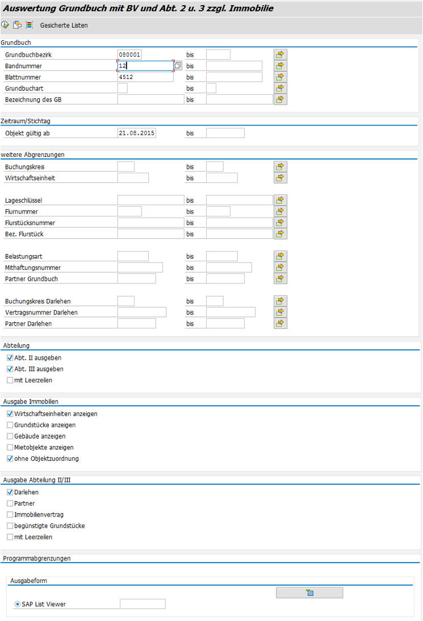Click the layout field beside SAP List Viewer
423x621 pixels.
pos(143,604)
